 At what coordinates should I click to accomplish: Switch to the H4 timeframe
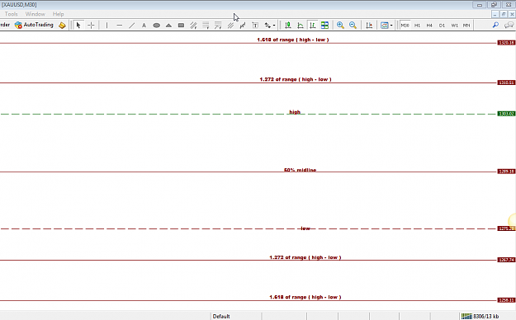point(429,26)
